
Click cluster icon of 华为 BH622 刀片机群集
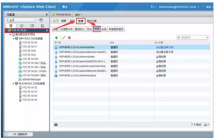(16, 83)
